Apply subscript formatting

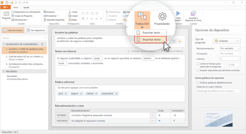coord(97,19)
